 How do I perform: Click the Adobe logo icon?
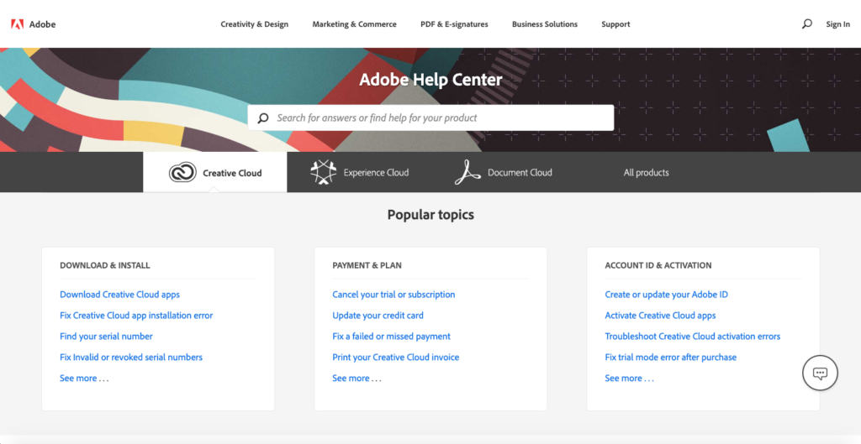(x=17, y=24)
